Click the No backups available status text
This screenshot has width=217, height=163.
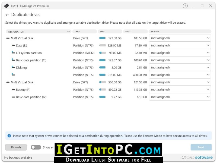tap(18, 158)
